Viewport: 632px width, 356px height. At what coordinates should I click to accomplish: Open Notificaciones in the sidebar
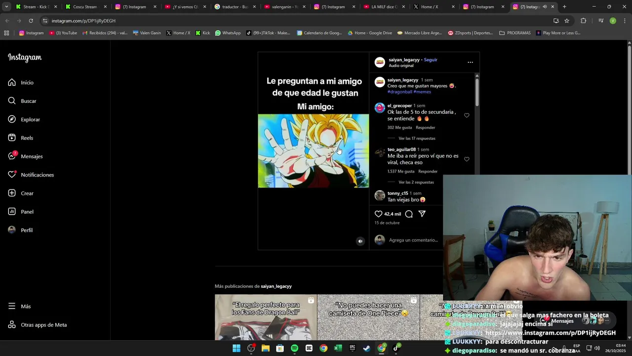click(x=31, y=175)
